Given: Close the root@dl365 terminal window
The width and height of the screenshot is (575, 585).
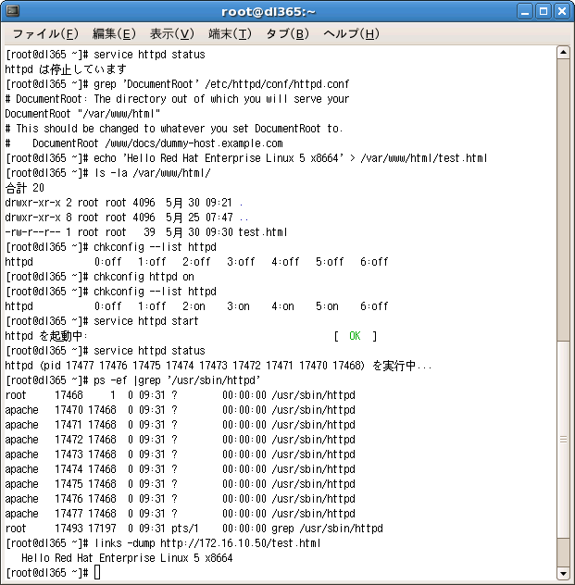Looking at the screenshot, I should point(561,11).
